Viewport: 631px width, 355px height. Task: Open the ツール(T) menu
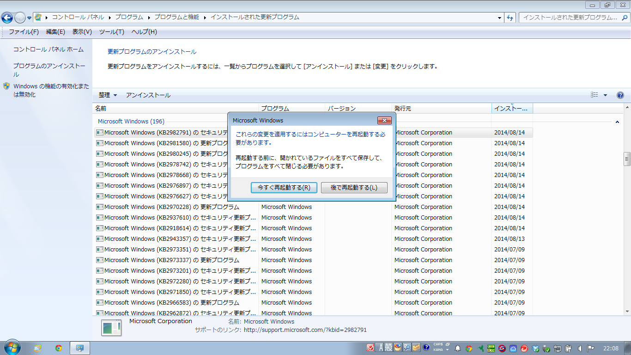click(112, 32)
